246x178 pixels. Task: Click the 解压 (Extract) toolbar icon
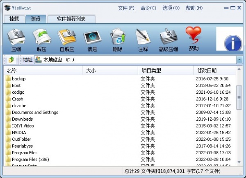click(x=41, y=40)
